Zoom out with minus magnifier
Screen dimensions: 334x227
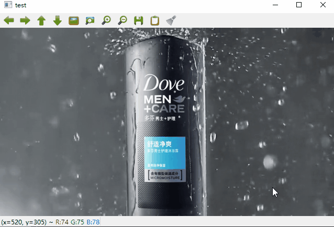[x=123, y=20]
